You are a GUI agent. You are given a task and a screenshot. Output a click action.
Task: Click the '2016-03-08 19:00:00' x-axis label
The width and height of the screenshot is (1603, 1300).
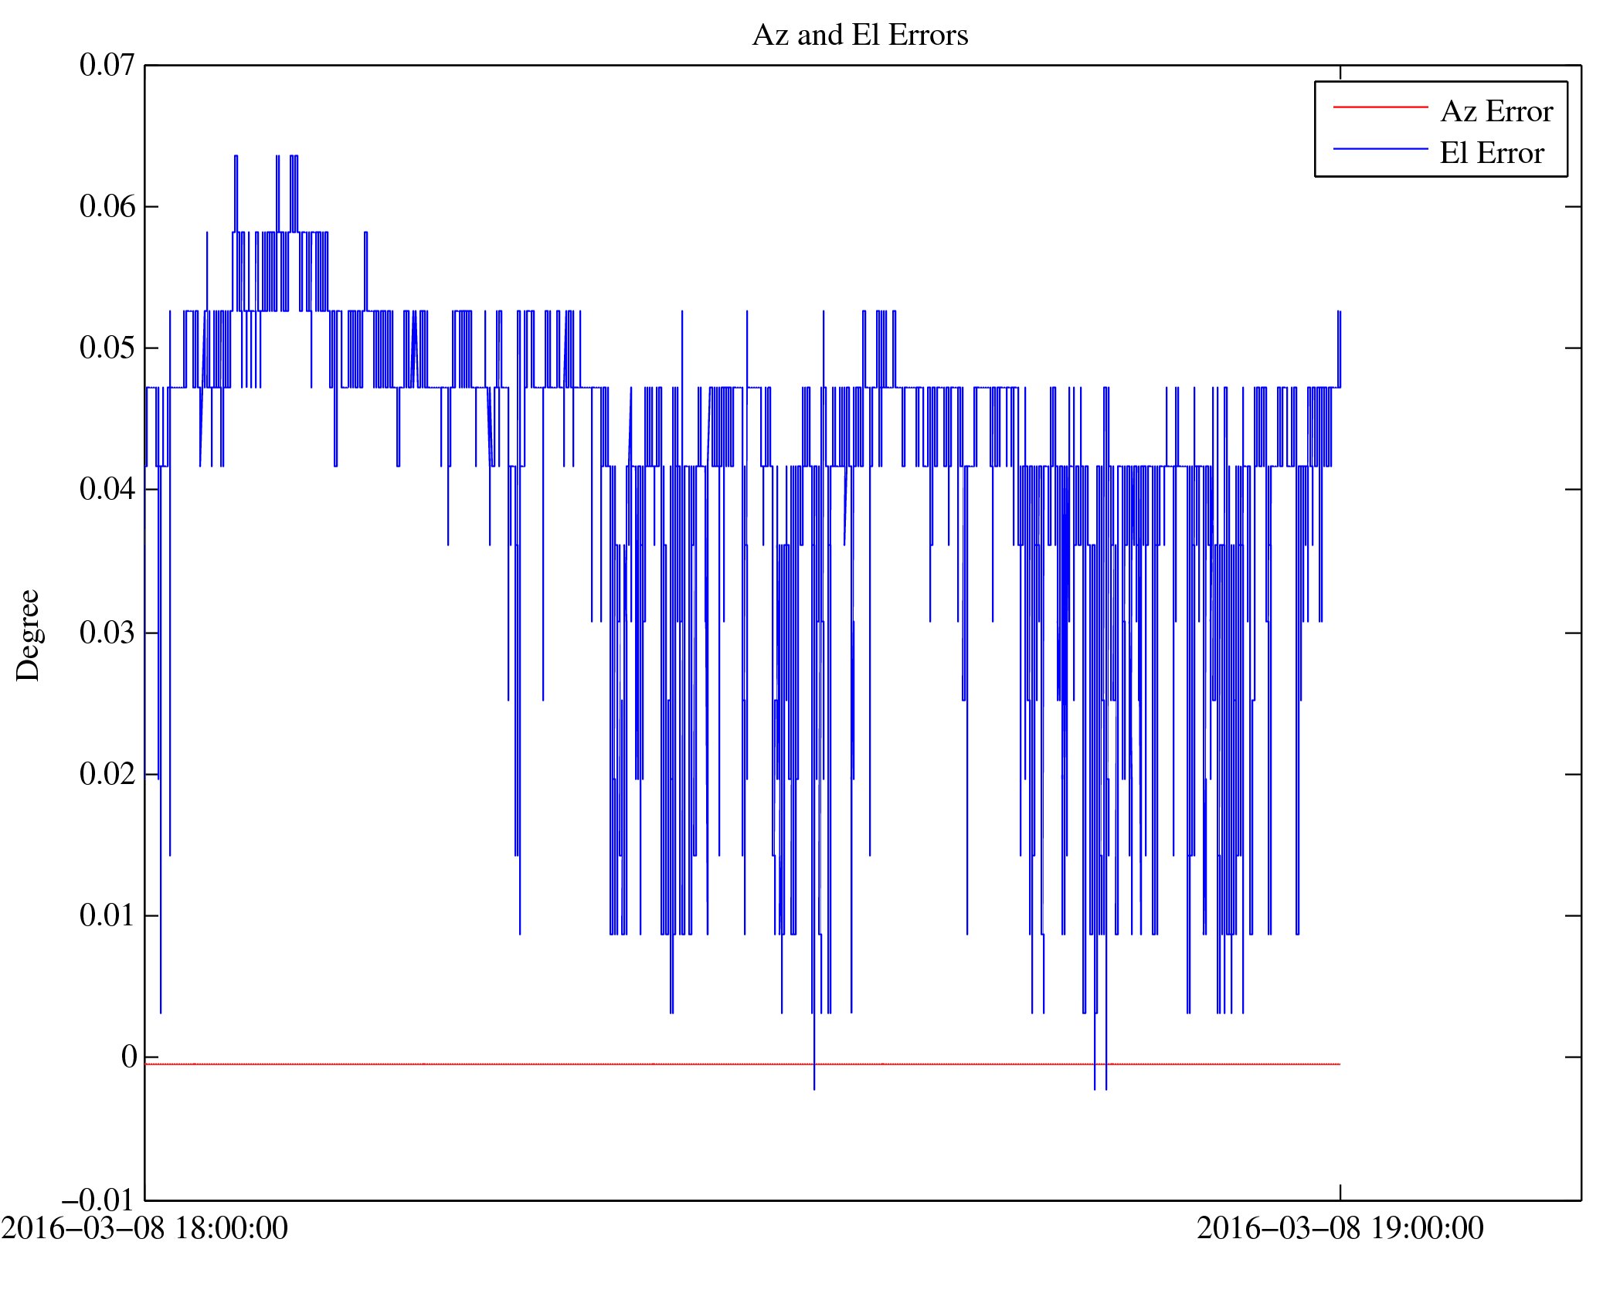[x=1340, y=1228]
